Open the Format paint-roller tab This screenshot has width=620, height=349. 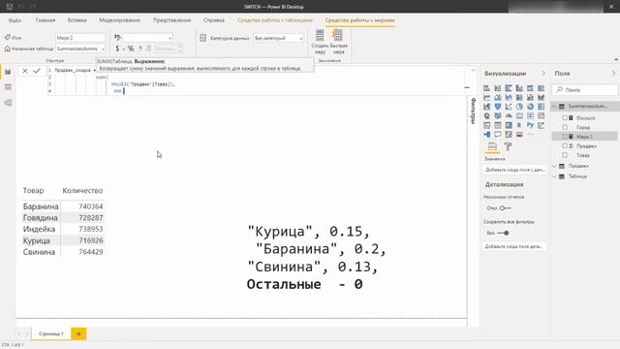[508, 146]
